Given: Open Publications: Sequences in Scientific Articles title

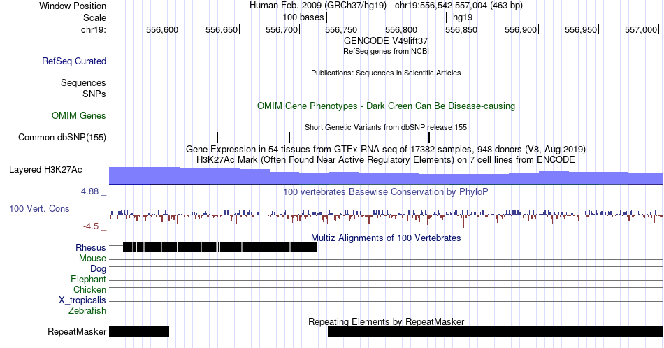Looking at the screenshot, I should pyautogui.click(x=386, y=73).
